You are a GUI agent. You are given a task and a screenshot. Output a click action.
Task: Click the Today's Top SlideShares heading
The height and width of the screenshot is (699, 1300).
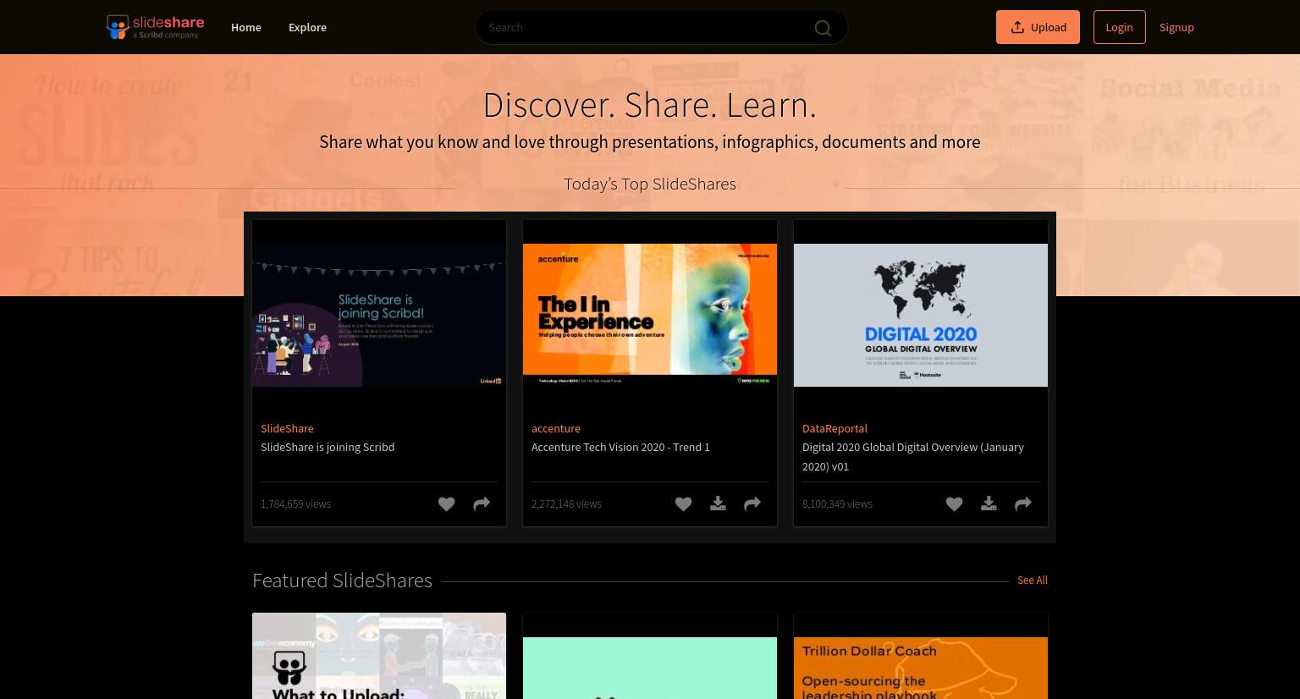650,184
